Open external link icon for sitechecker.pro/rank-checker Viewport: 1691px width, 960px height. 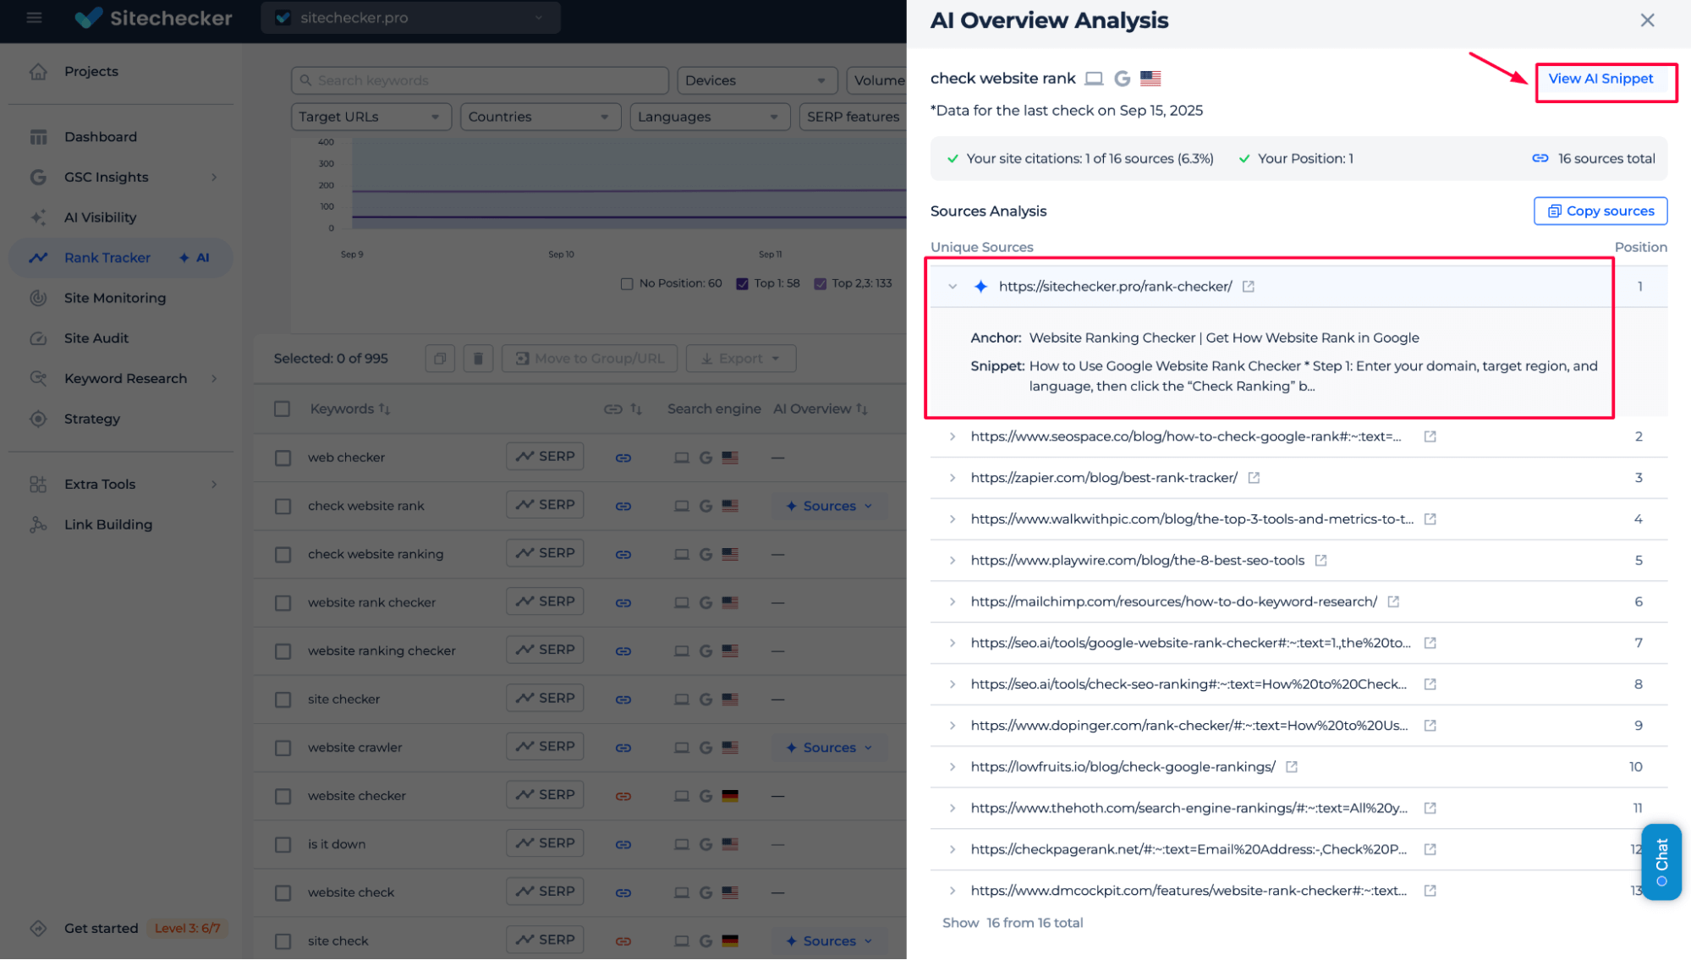click(1248, 287)
